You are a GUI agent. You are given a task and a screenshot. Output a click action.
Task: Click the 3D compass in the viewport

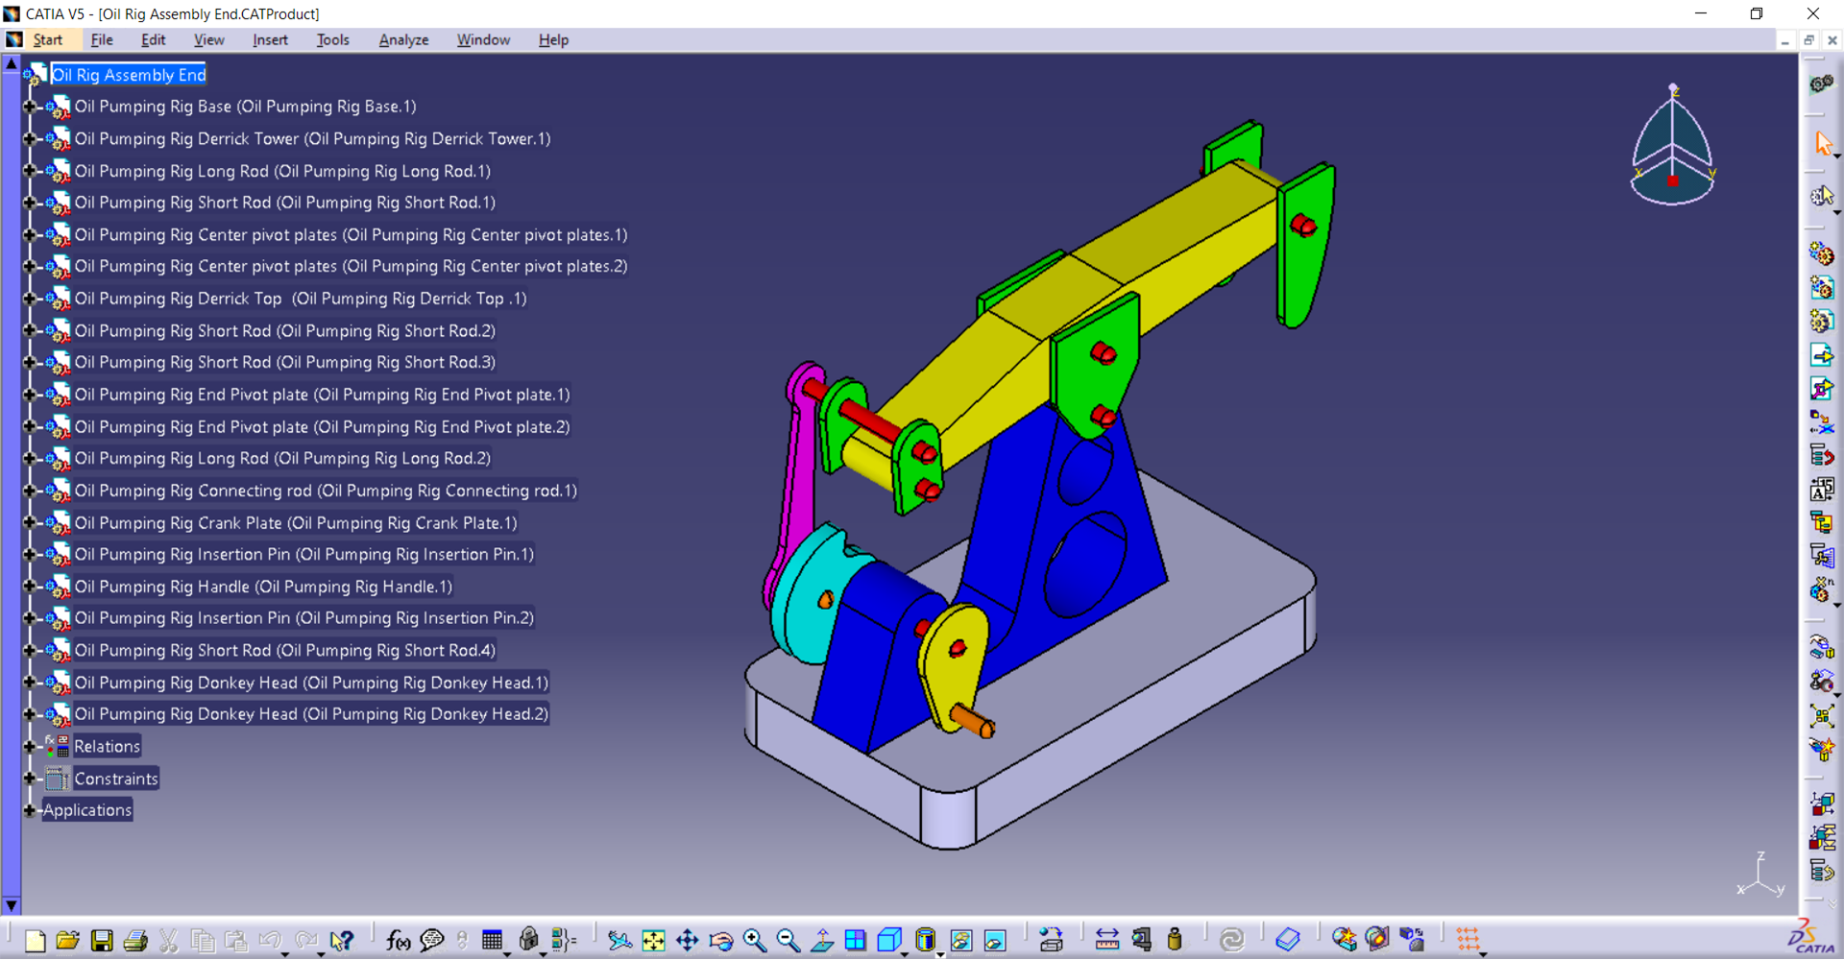(x=1672, y=149)
